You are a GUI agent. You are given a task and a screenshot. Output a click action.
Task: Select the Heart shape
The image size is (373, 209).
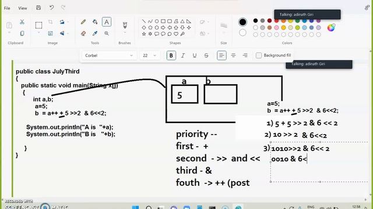click(176, 34)
